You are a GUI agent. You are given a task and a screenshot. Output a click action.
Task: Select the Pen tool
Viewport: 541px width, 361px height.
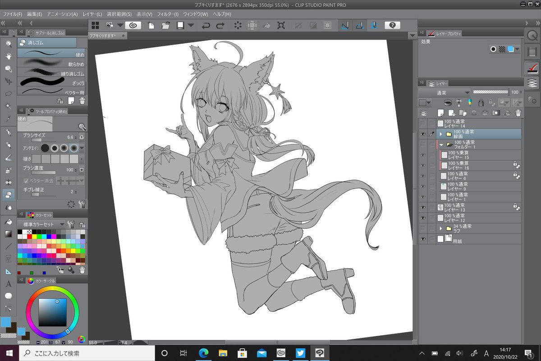(8, 133)
